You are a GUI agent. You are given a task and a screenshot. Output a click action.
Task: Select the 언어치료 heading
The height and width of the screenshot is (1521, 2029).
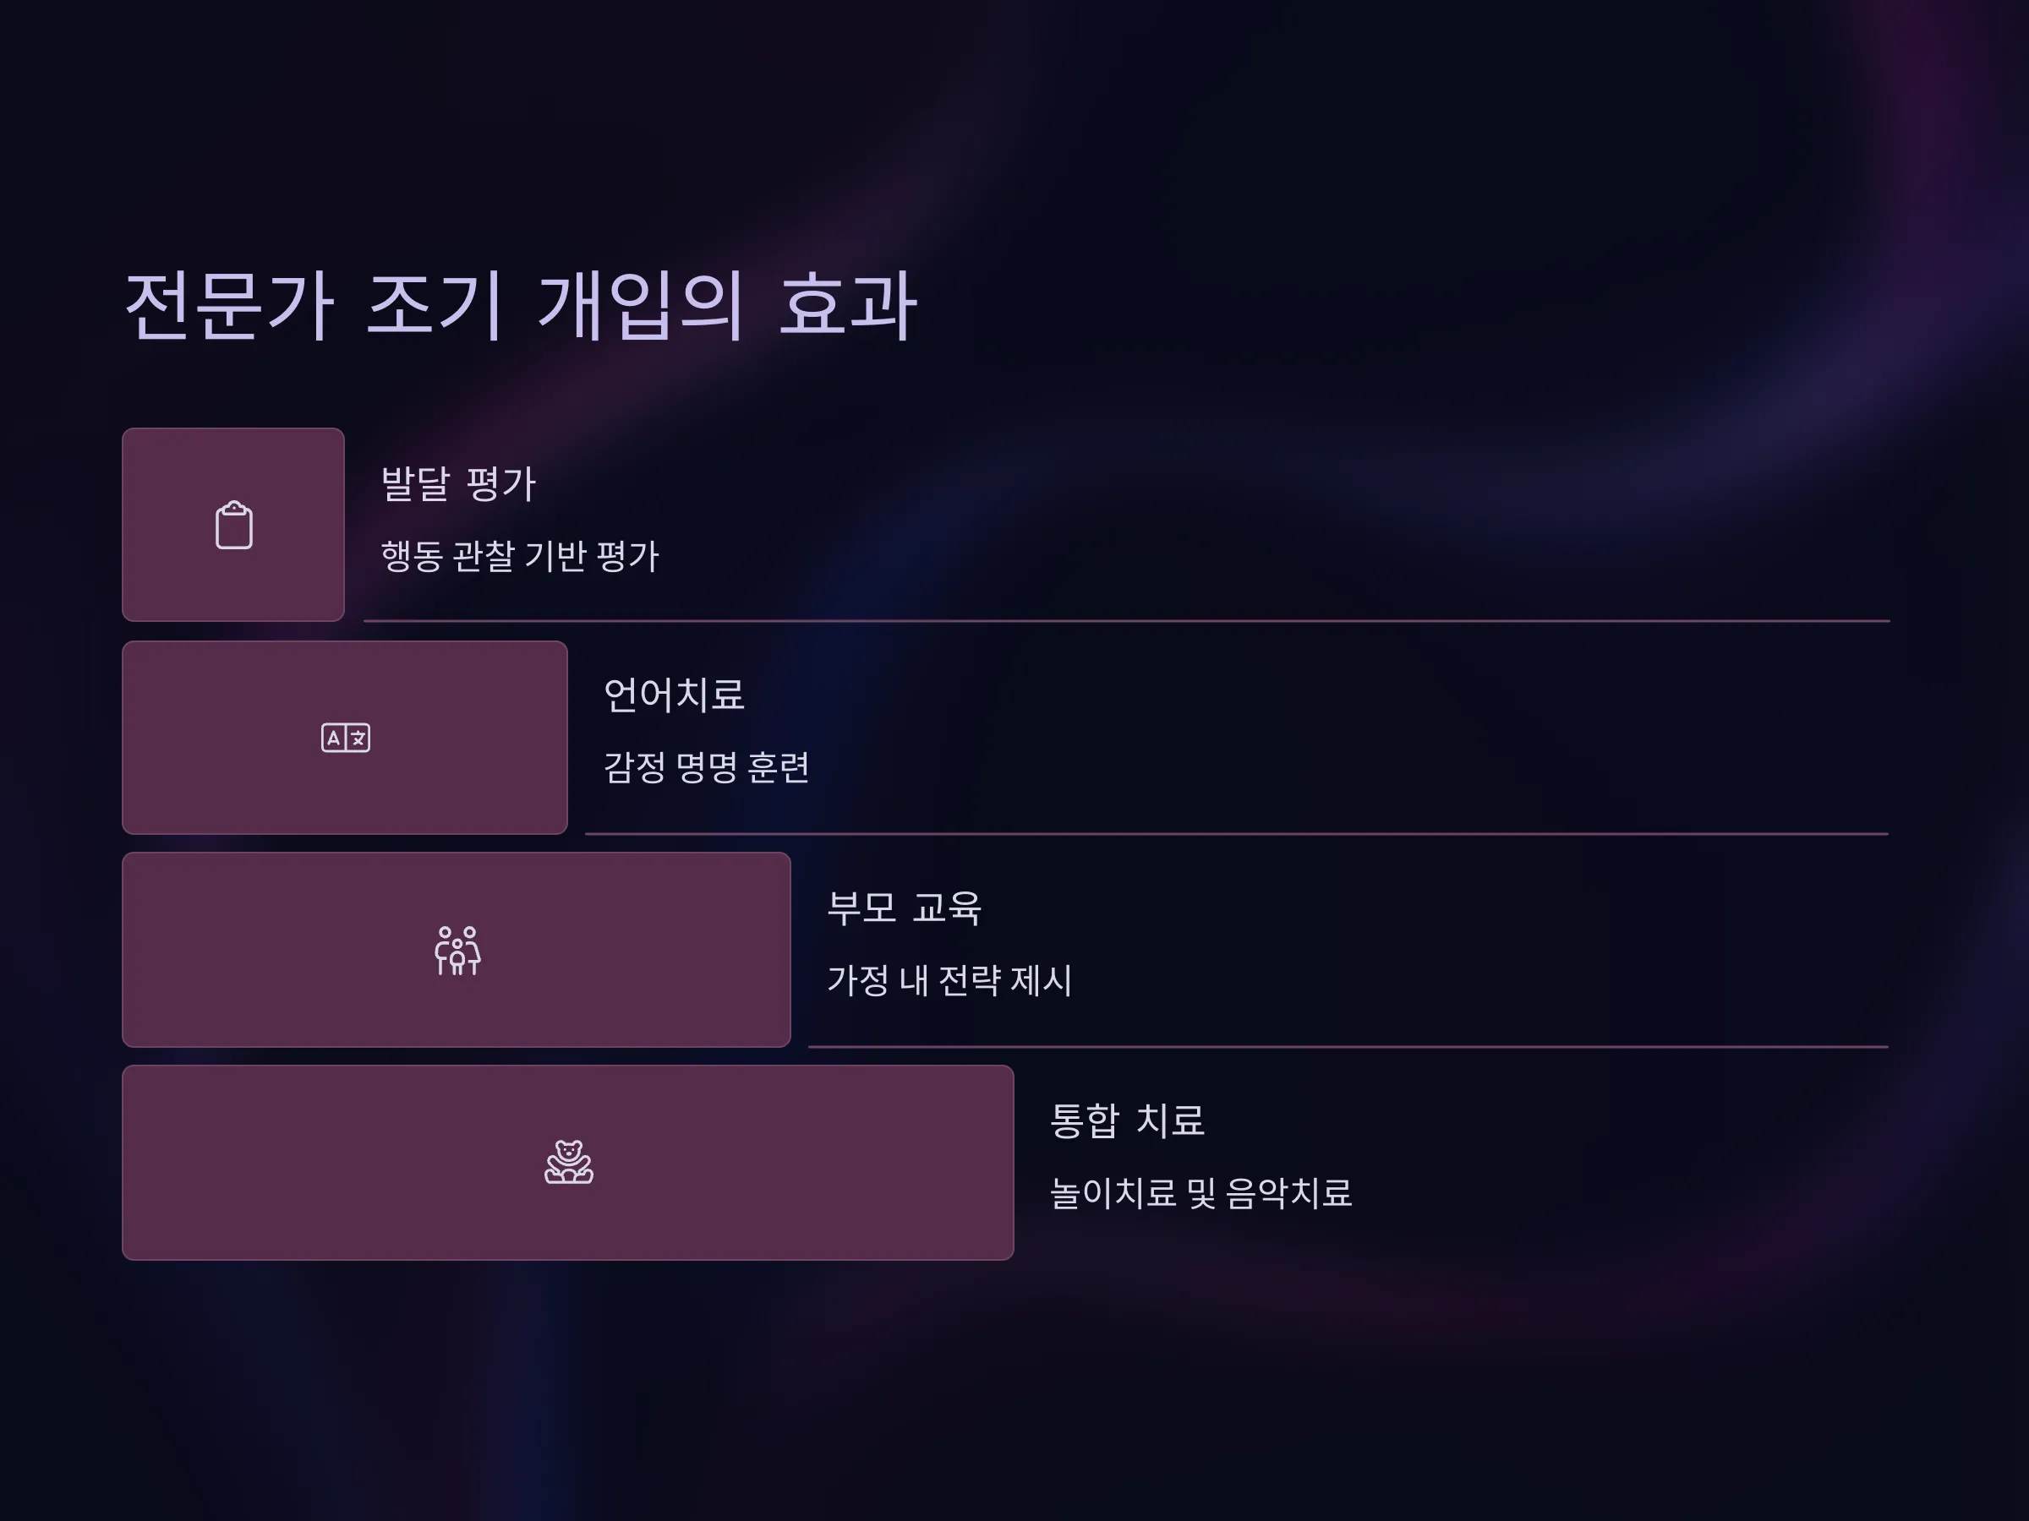point(674,695)
